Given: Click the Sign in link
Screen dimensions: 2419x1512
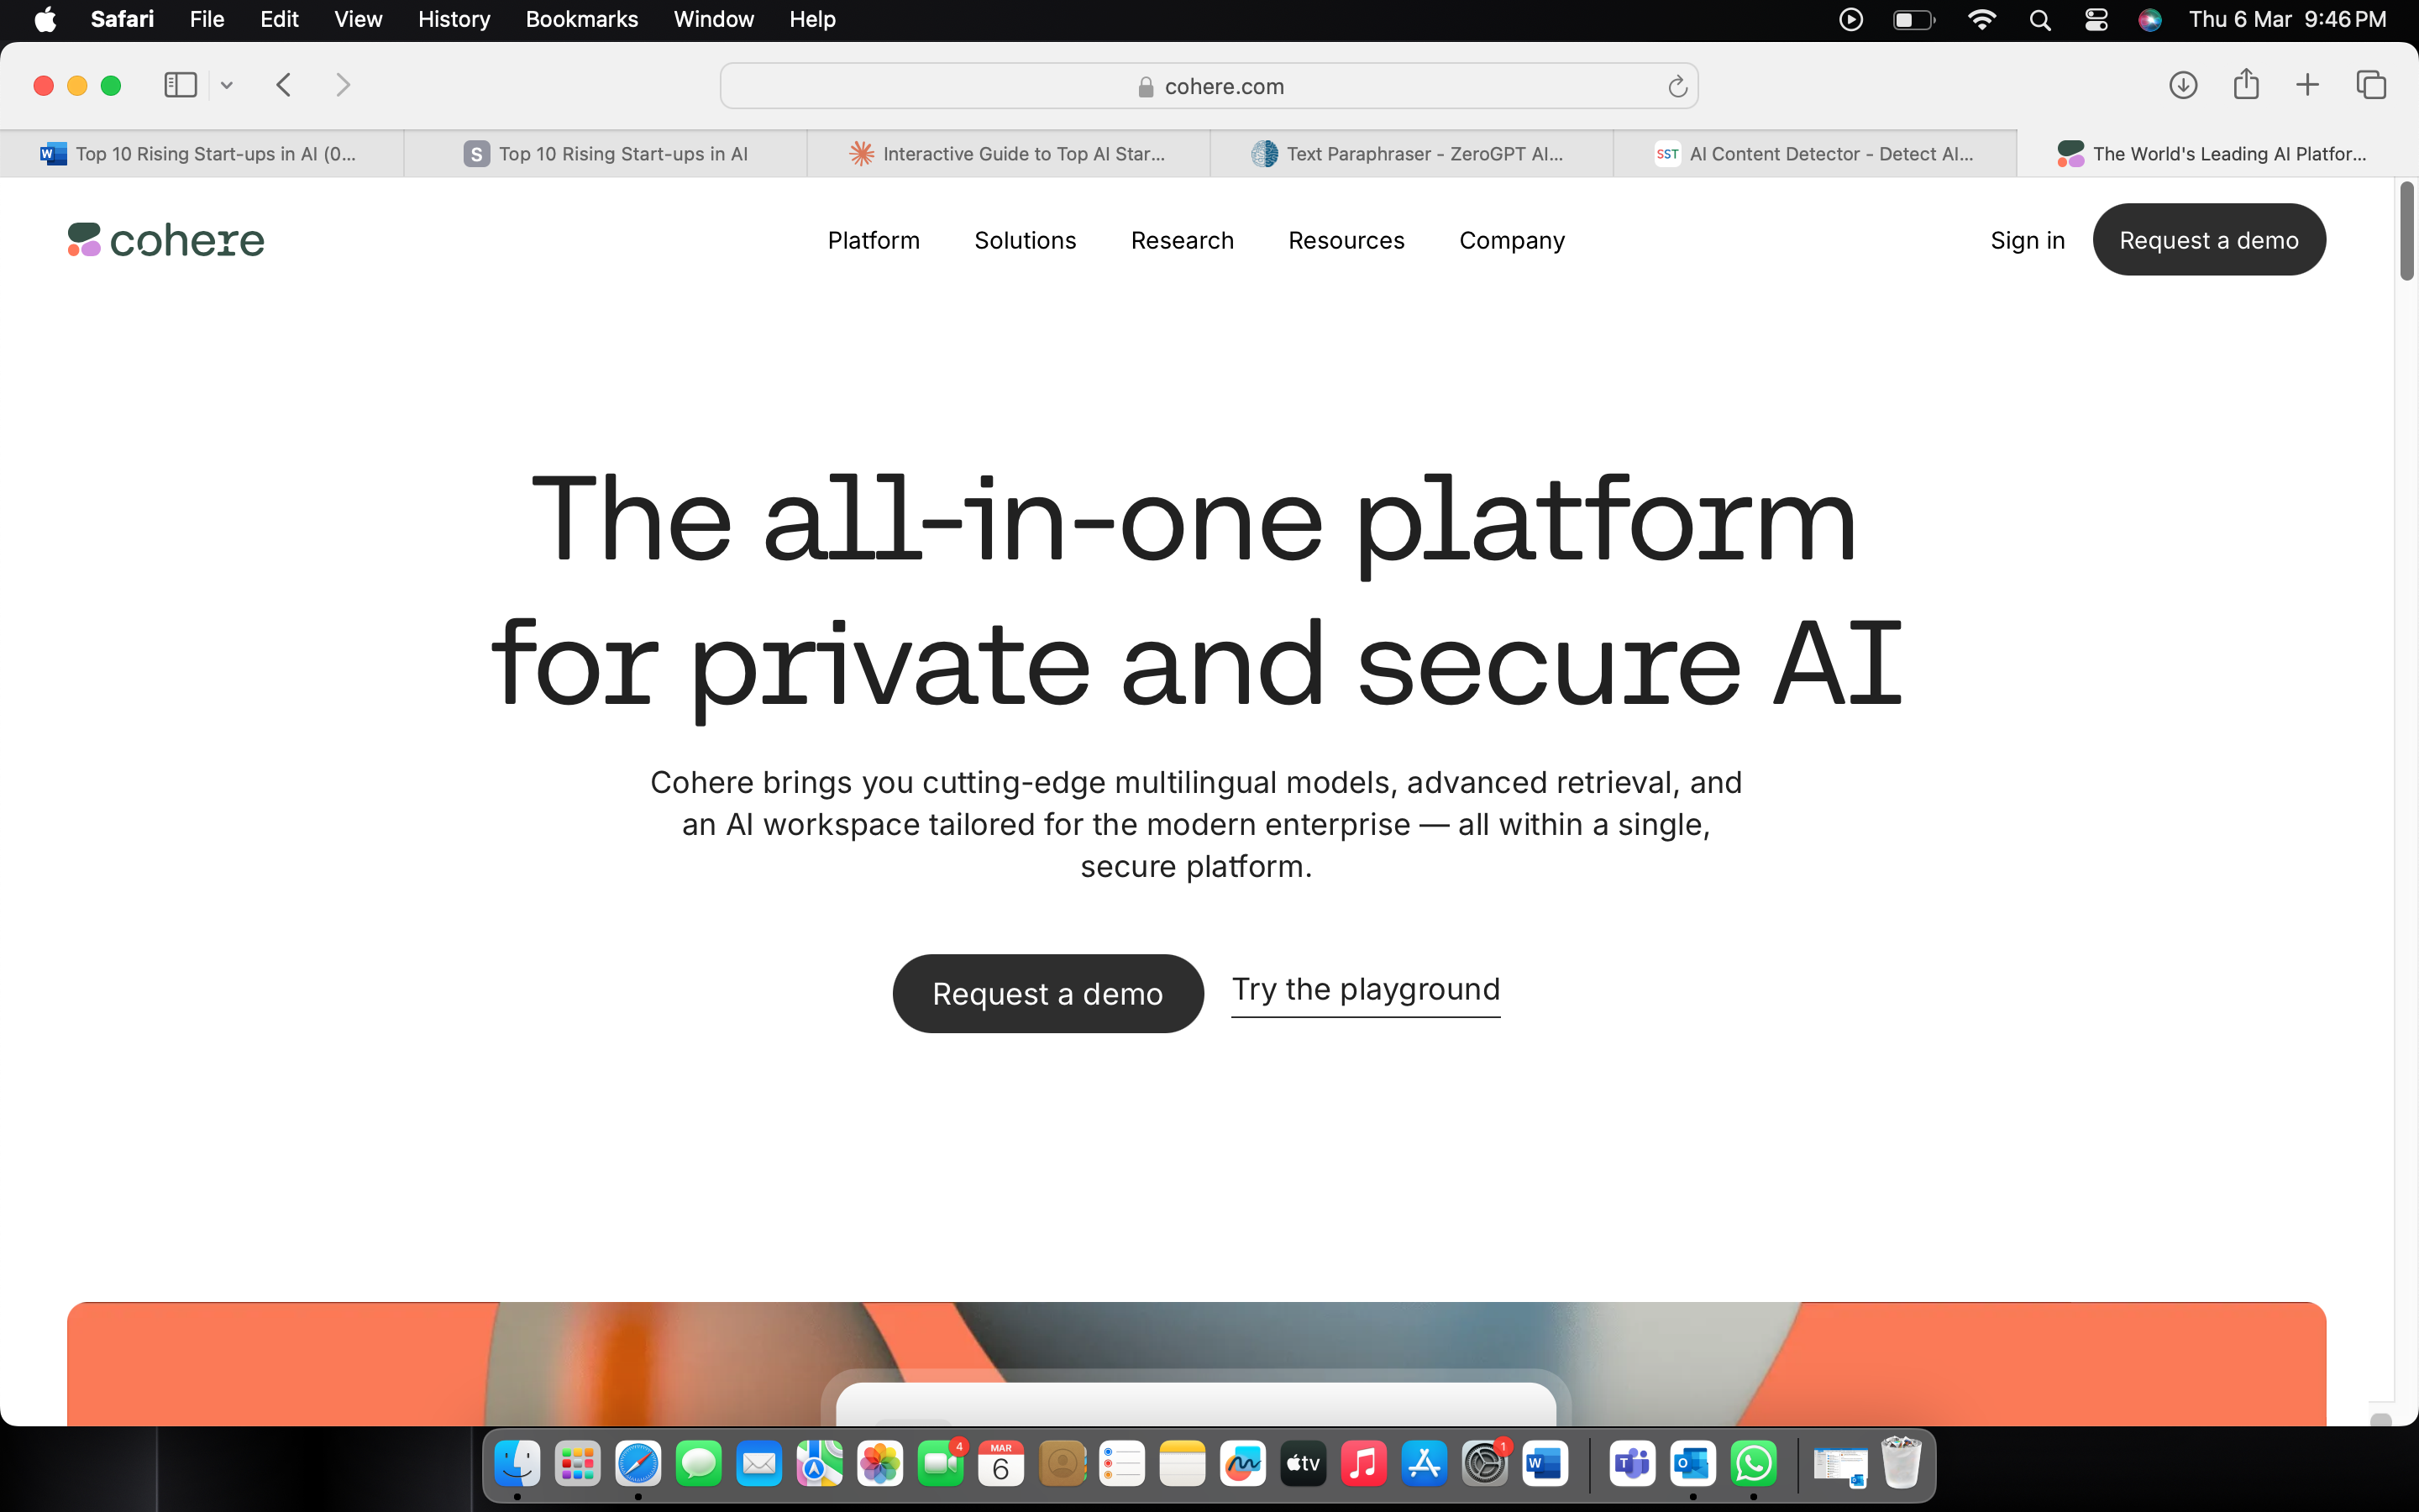Looking at the screenshot, I should pyautogui.click(x=2027, y=240).
